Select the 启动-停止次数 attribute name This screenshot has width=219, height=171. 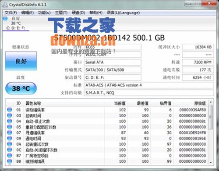click(38, 121)
